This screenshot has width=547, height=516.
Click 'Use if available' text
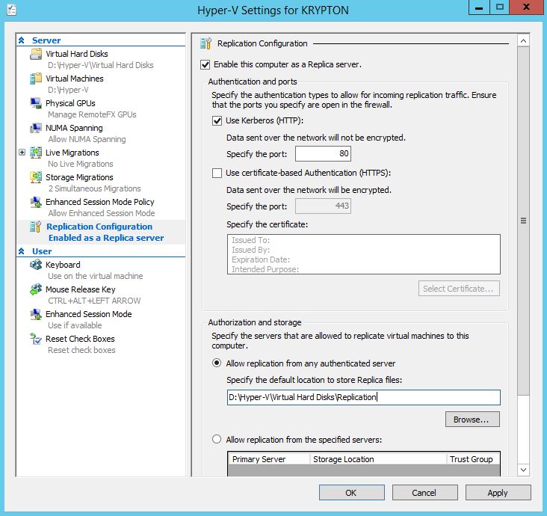point(75,325)
